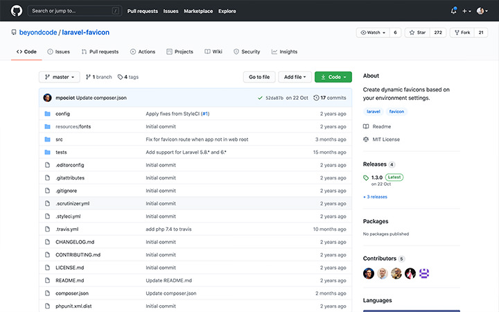The image size is (499, 312).
Task: Open Explore in top navigation
Action: pyautogui.click(x=227, y=11)
